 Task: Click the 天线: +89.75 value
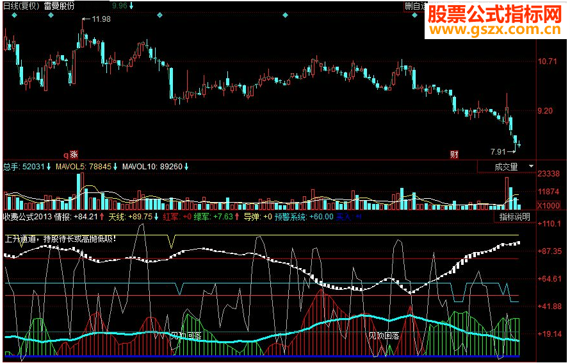click(130, 217)
